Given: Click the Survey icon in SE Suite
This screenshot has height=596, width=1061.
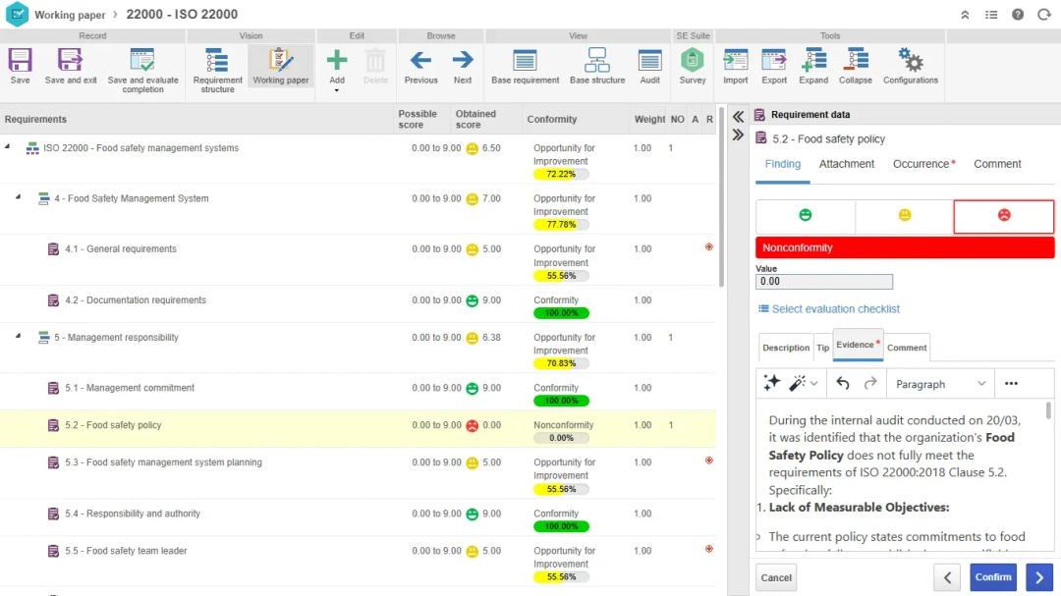Looking at the screenshot, I should (693, 61).
